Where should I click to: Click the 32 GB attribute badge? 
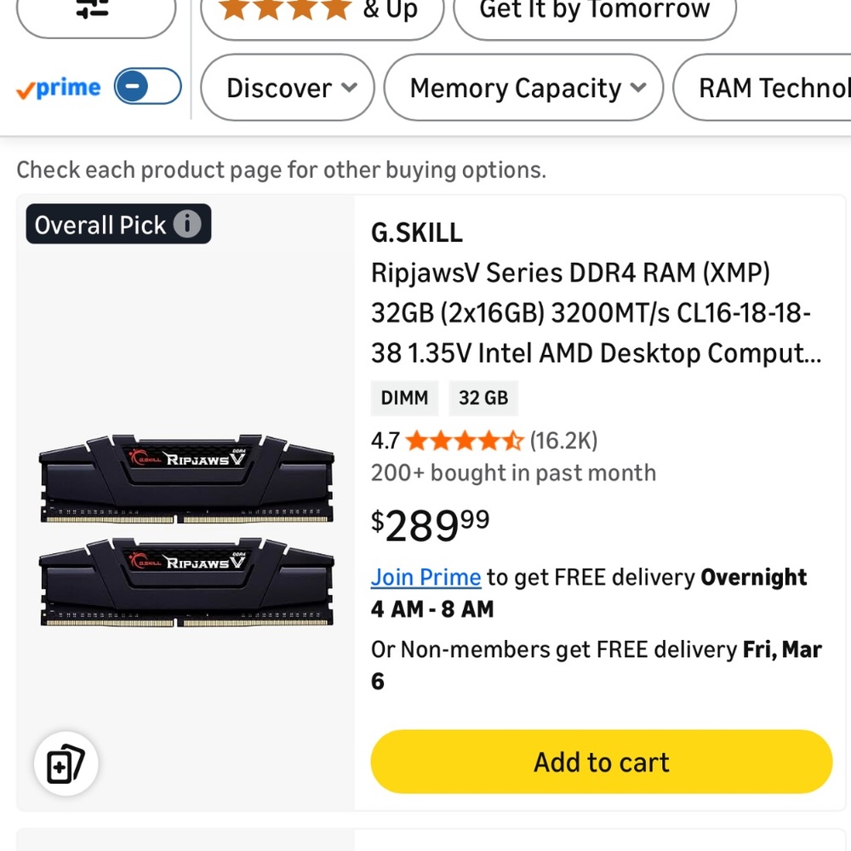[483, 397]
